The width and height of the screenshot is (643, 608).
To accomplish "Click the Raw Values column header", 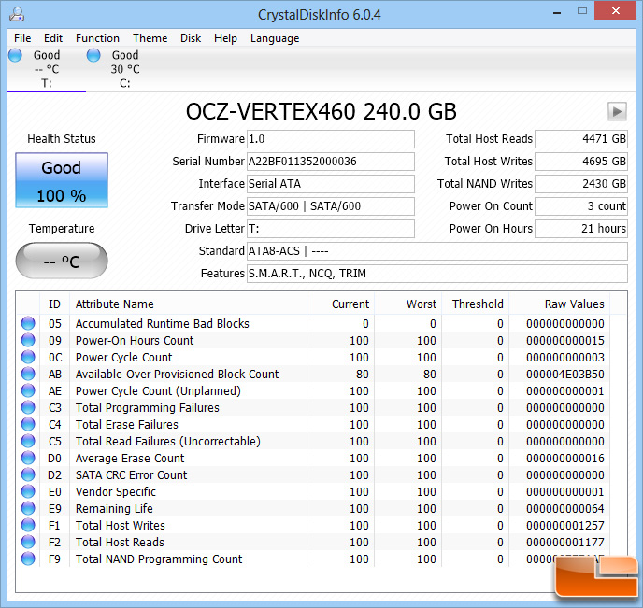I will (x=559, y=304).
